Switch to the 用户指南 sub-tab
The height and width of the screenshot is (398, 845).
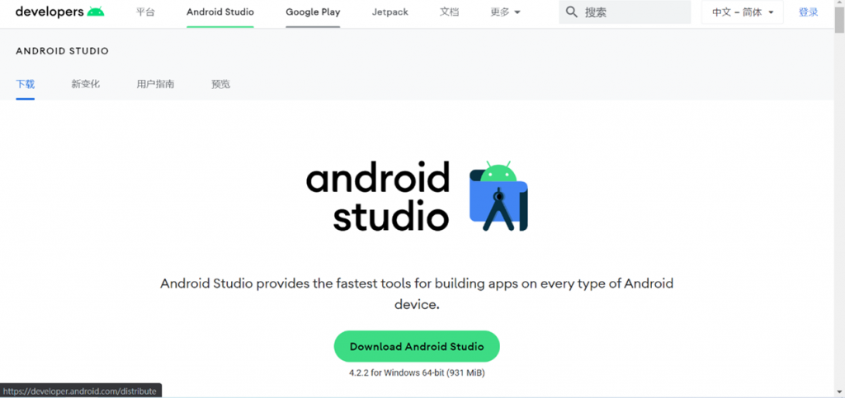(x=155, y=84)
